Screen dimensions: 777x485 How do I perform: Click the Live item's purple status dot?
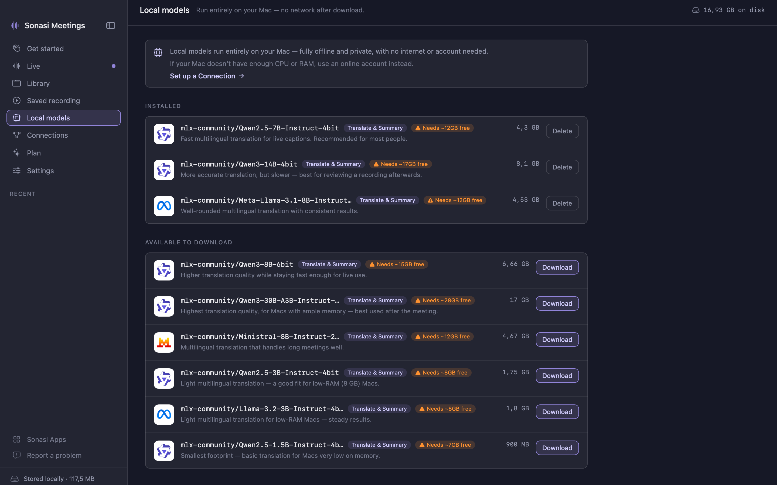point(113,66)
